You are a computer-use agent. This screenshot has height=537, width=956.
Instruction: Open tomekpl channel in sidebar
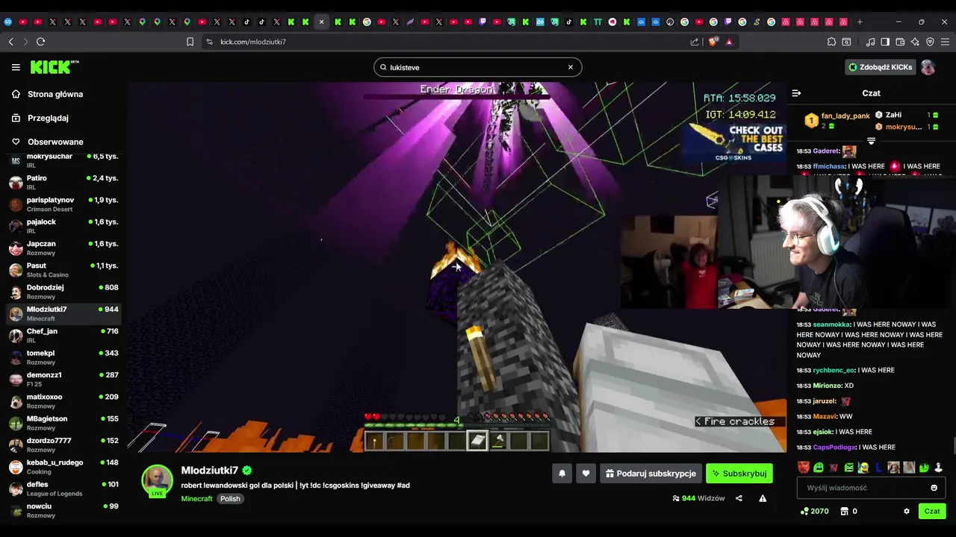coord(63,357)
